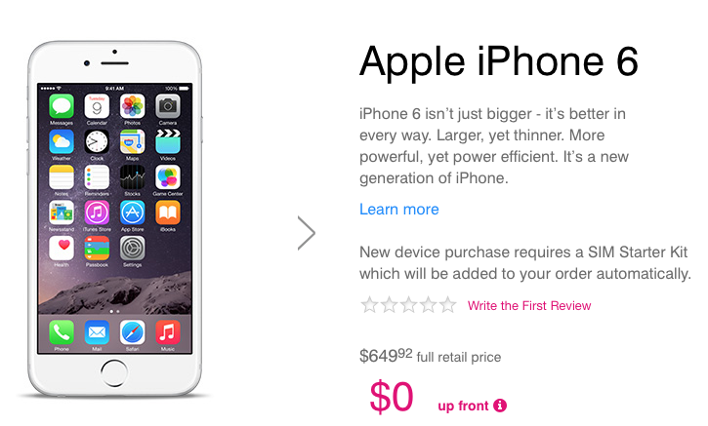Tap the Safari icon in dock
Image resolution: width=708 pixels, height=426 pixels.
pos(132,332)
